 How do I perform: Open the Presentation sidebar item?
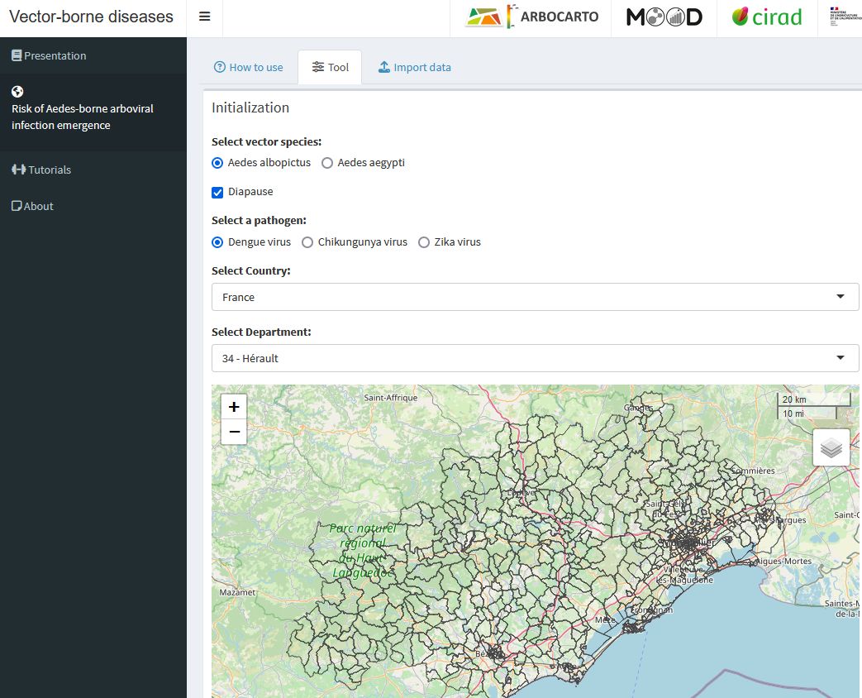(55, 55)
